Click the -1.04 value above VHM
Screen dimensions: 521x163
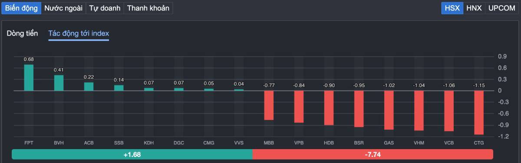[x=419, y=85]
